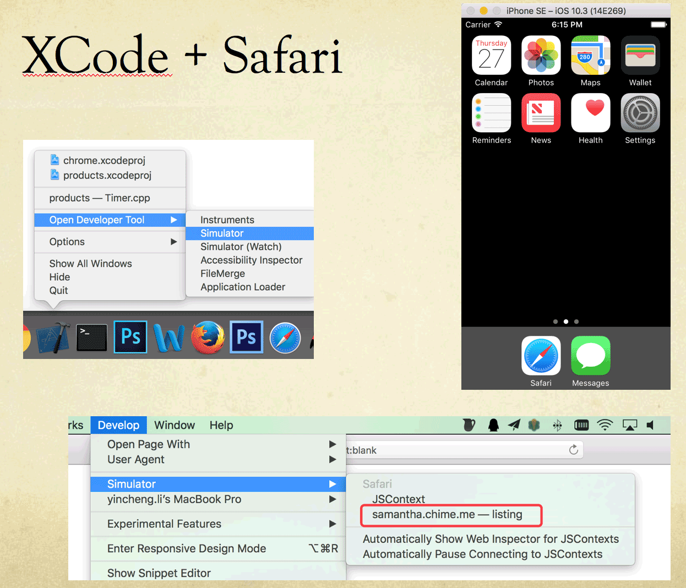Image resolution: width=686 pixels, height=588 pixels.
Task: Choose Enter Responsive Design Mode
Action: click(x=218, y=548)
